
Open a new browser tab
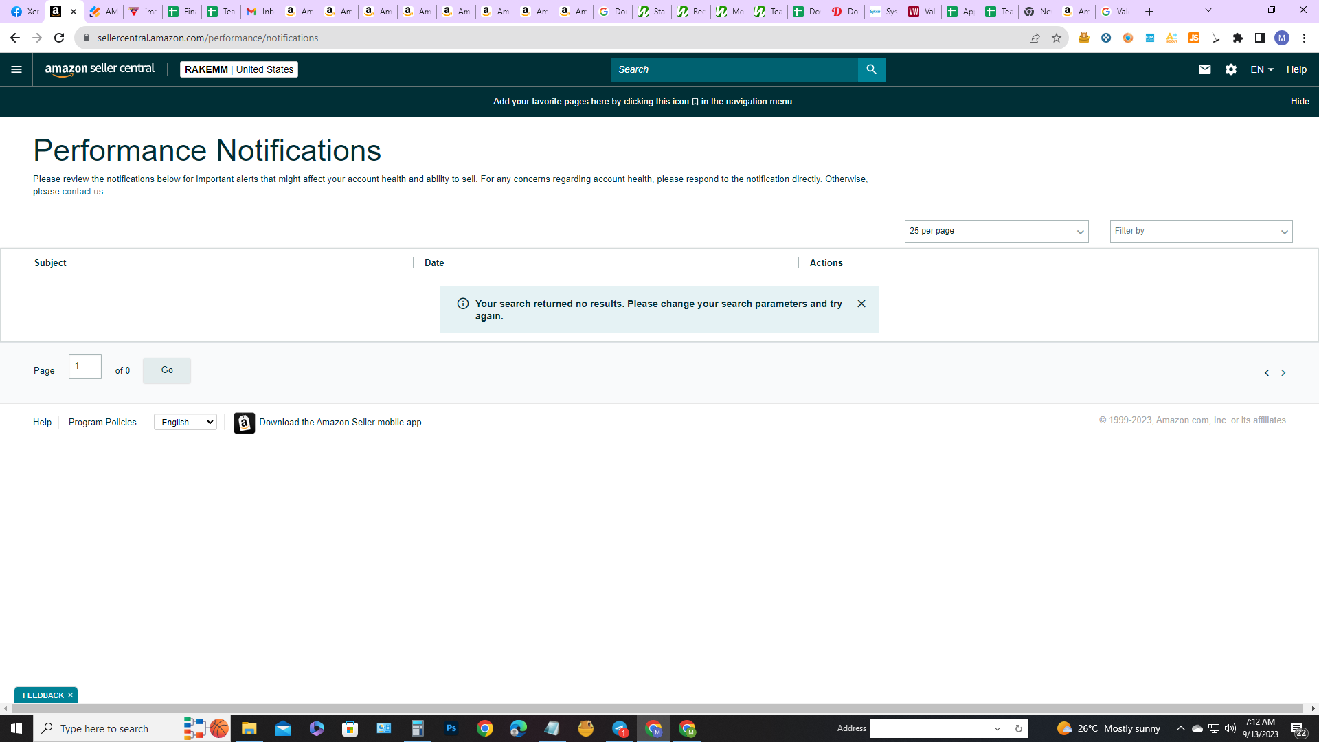1149,12
